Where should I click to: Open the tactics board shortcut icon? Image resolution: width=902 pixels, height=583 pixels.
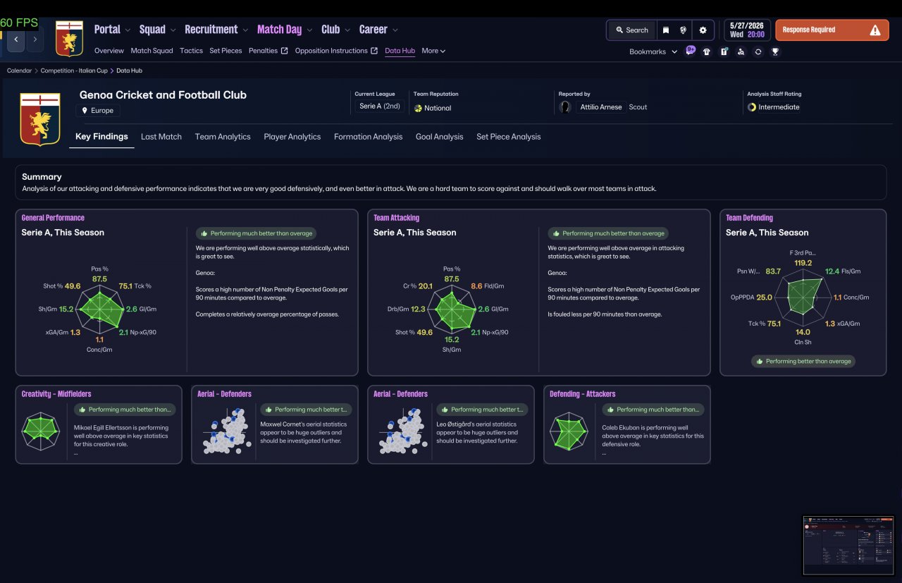click(724, 51)
